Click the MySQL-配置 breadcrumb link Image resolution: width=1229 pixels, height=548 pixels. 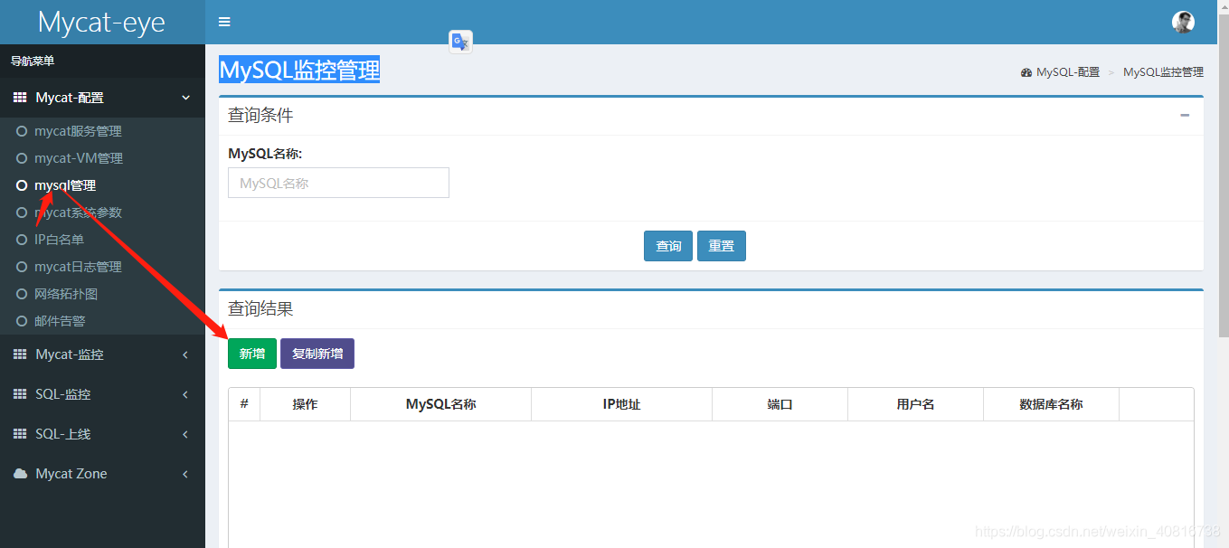pyautogui.click(x=1068, y=72)
